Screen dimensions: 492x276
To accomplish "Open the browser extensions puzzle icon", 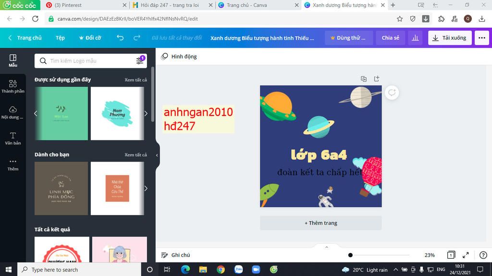I will click(x=441, y=19).
